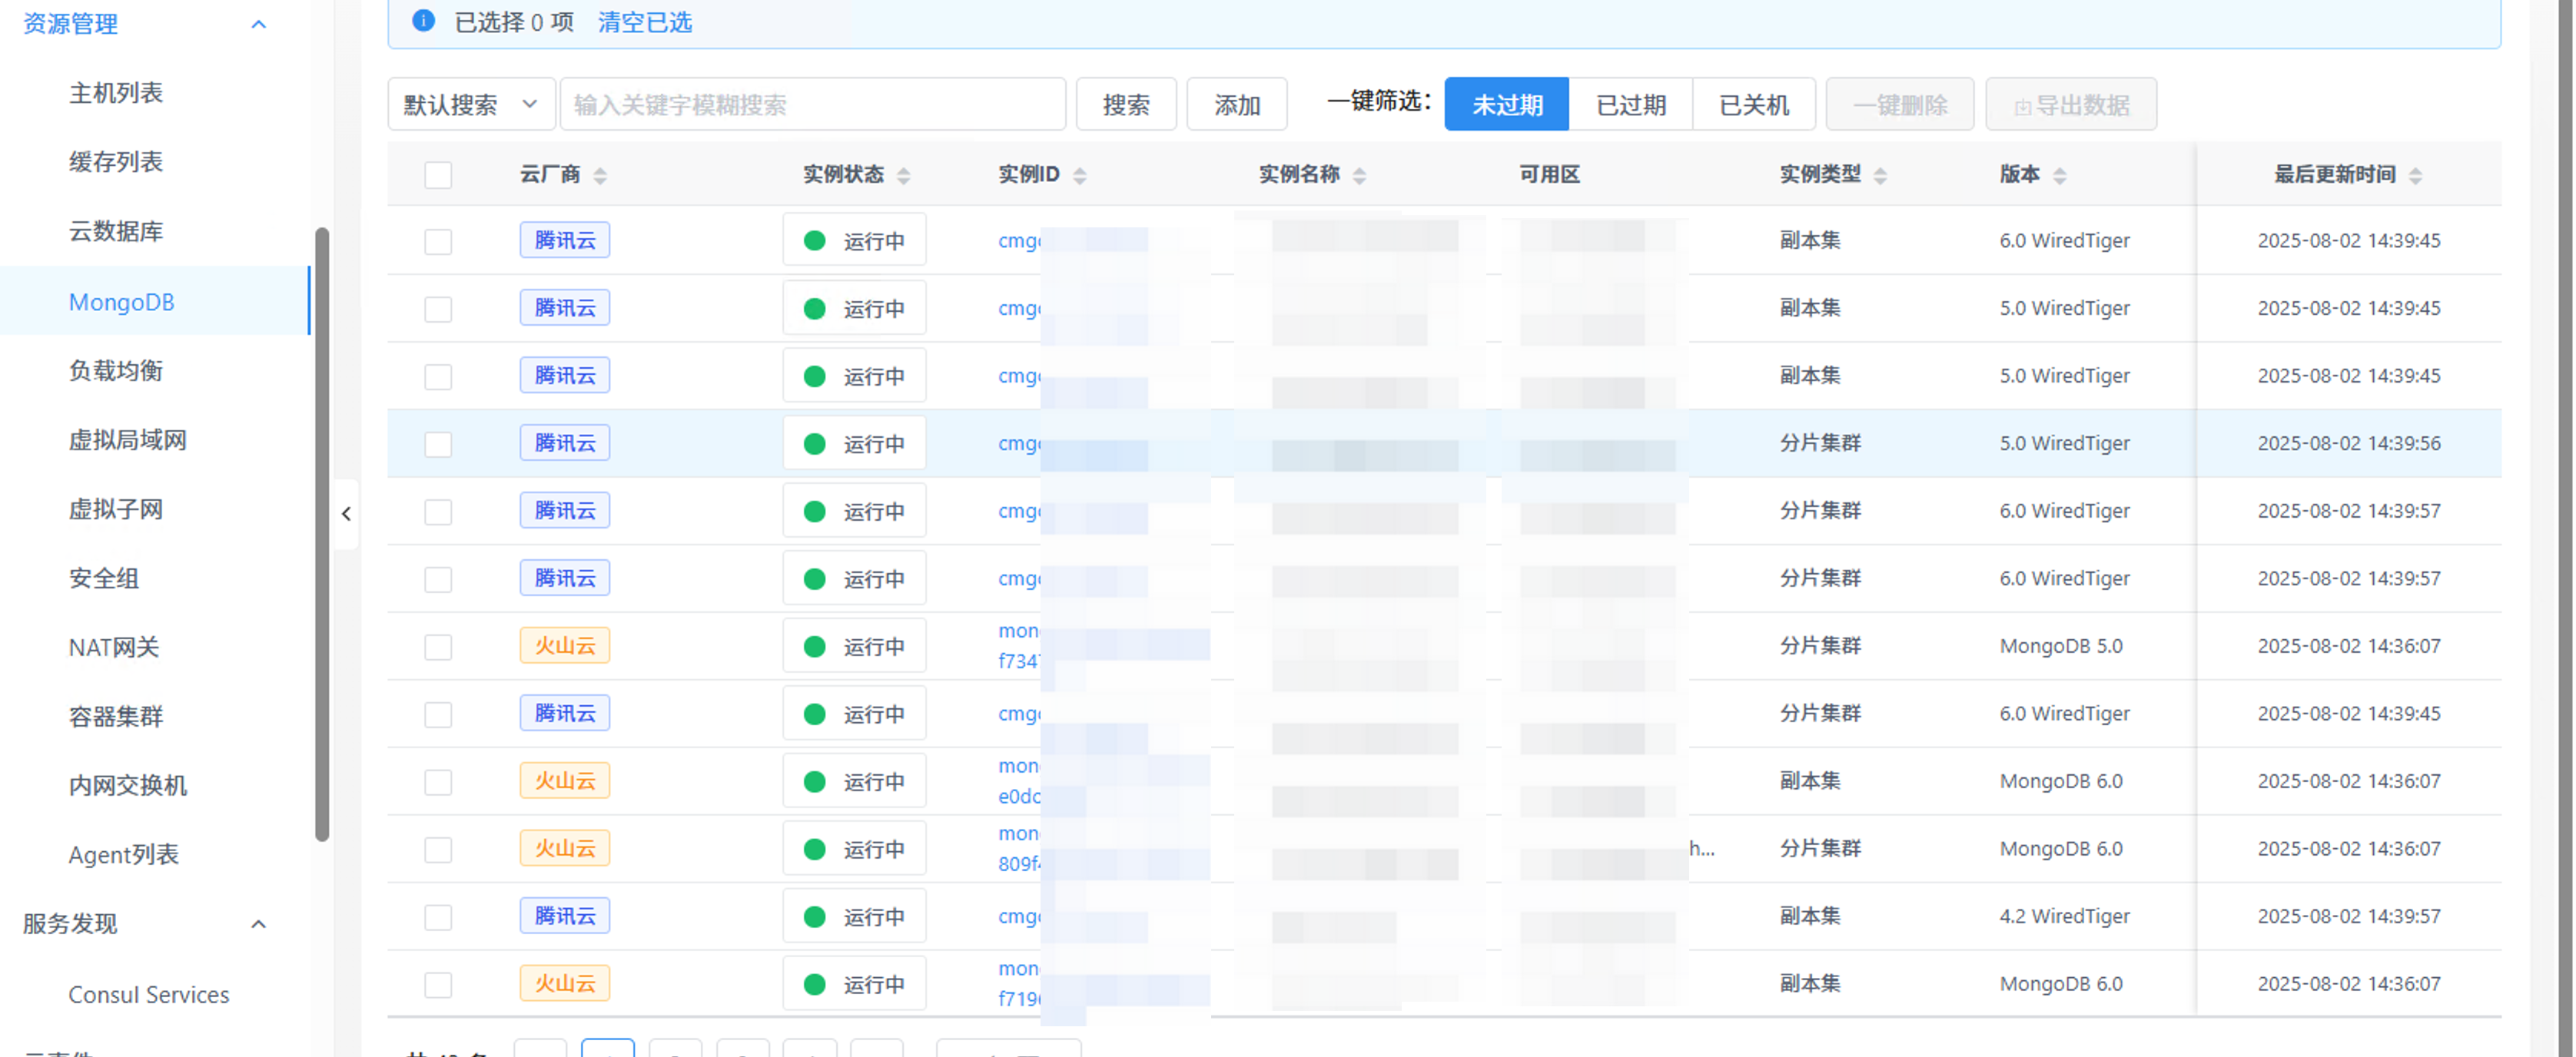Collapse the sidebar with the left arrow handle
Viewport: 2576px width, 1057px height.
(x=346, y=514)
